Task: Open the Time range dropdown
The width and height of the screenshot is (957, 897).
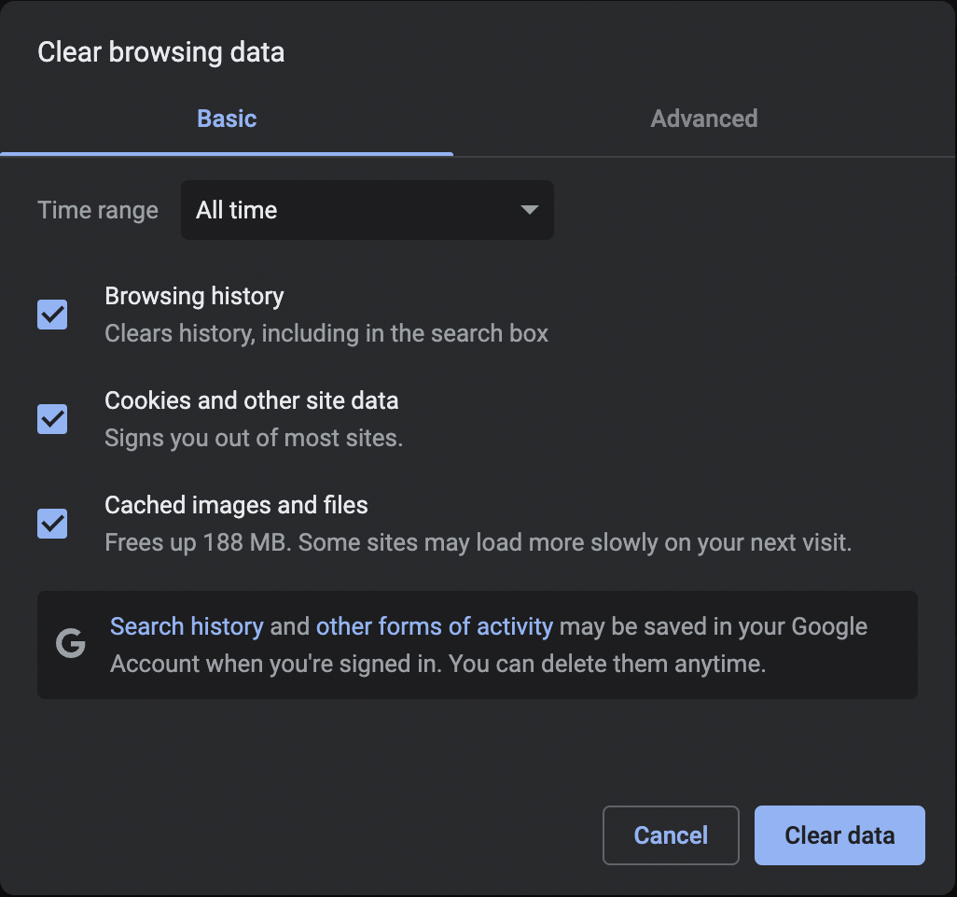Action: tap(368, 210)
